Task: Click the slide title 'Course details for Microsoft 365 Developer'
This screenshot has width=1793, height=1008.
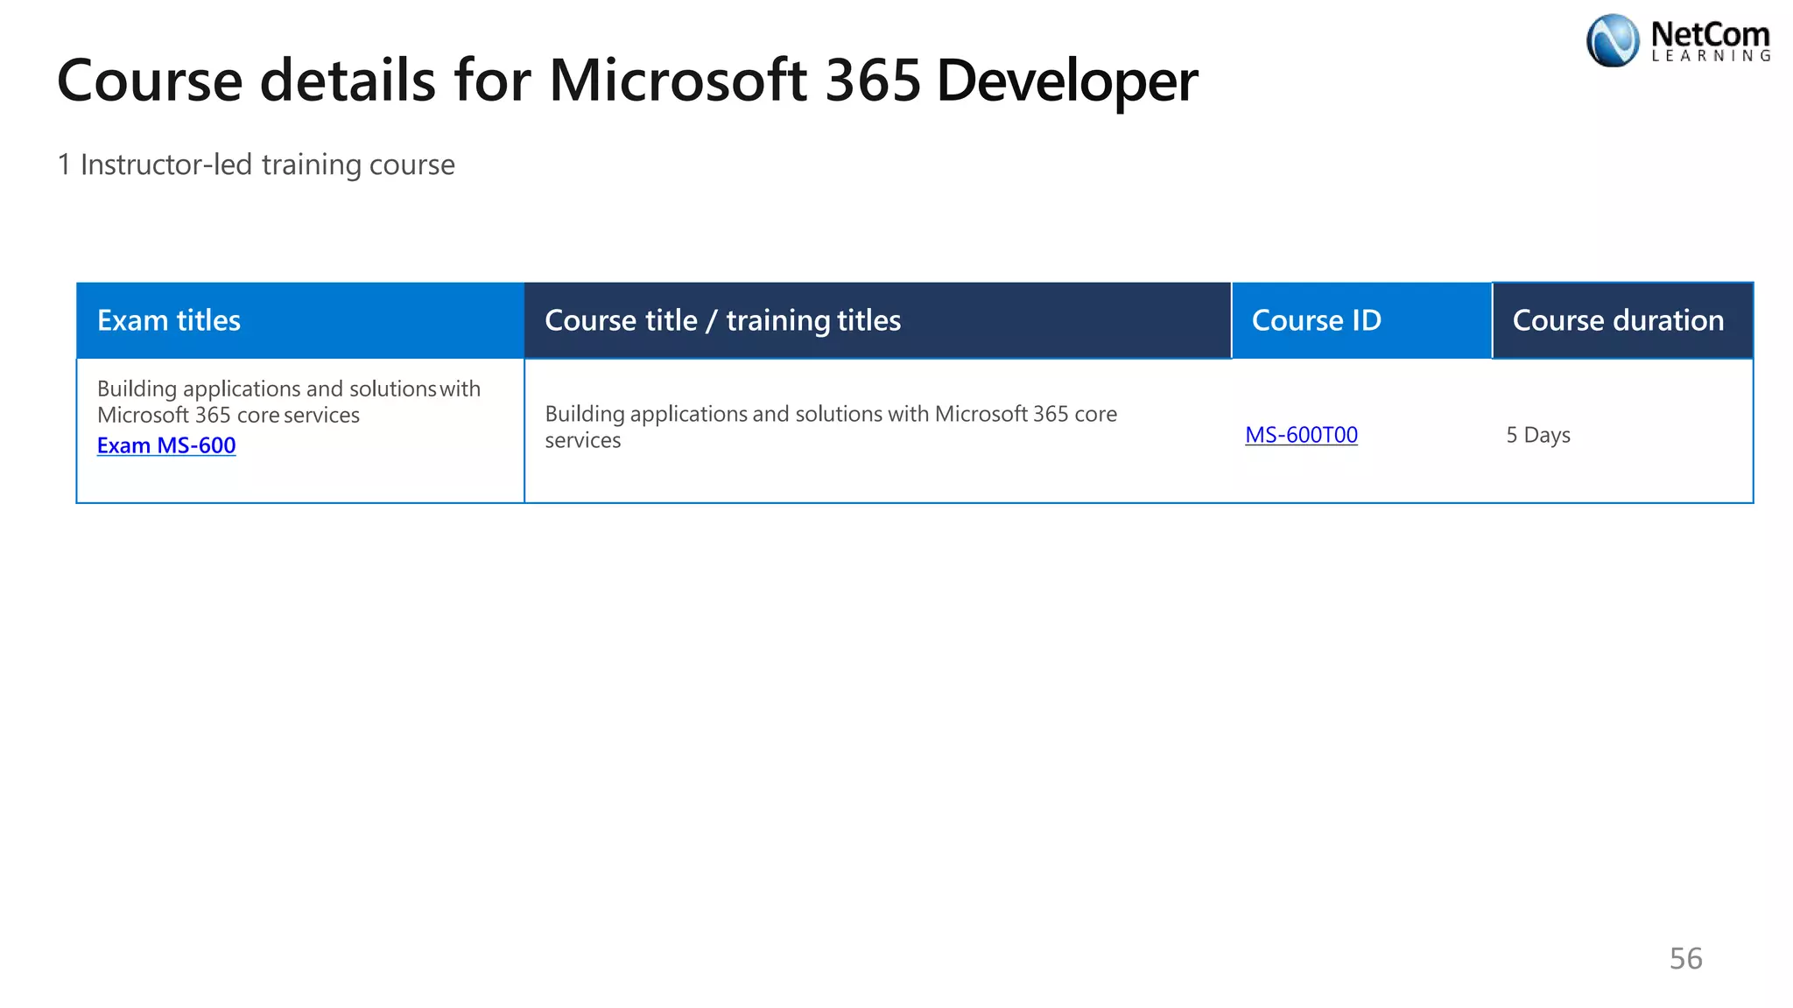Action: [627, 80]
